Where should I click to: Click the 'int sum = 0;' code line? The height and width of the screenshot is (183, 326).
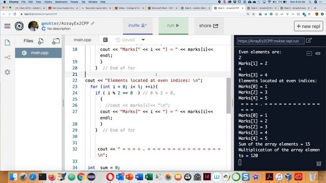[104, 168]
